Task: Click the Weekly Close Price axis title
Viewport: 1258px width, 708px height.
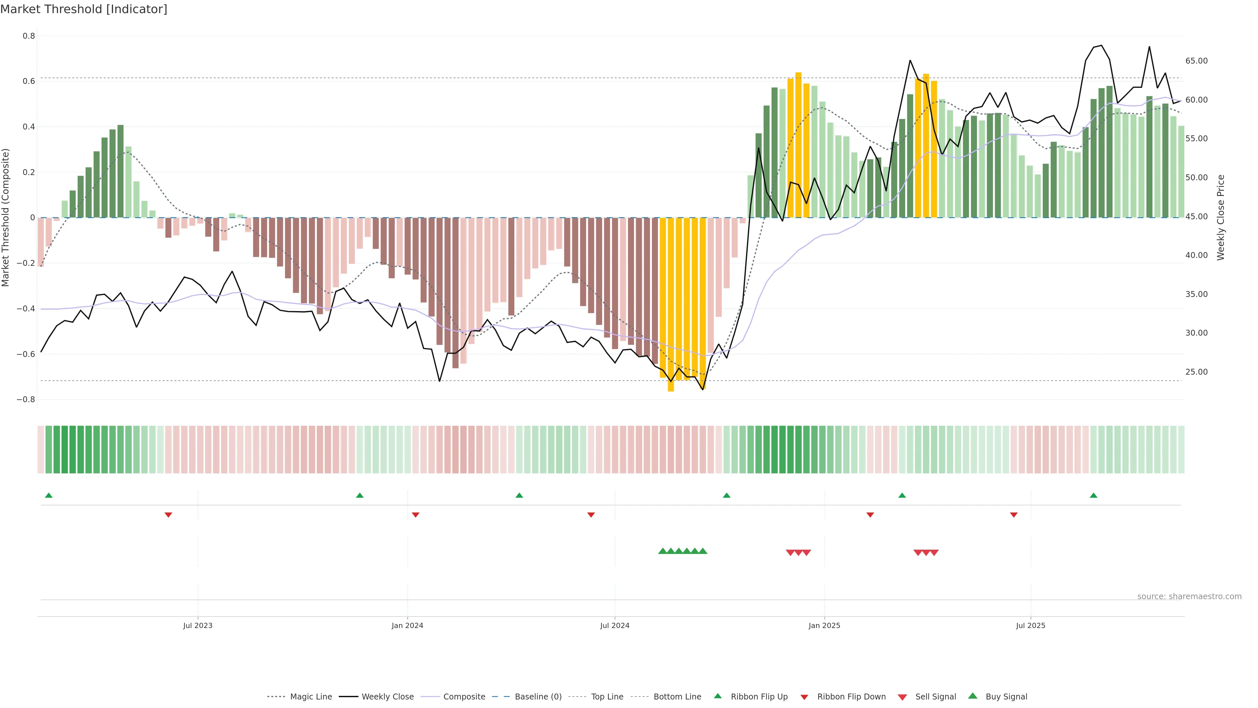Action: pyautogui.click(x=1220, y=217)
